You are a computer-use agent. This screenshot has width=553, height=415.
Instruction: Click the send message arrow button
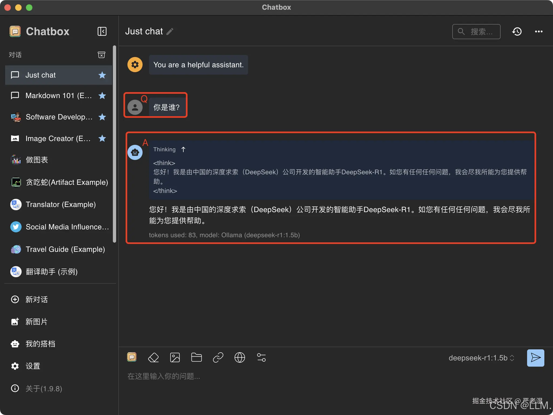(x=535, y=358)
